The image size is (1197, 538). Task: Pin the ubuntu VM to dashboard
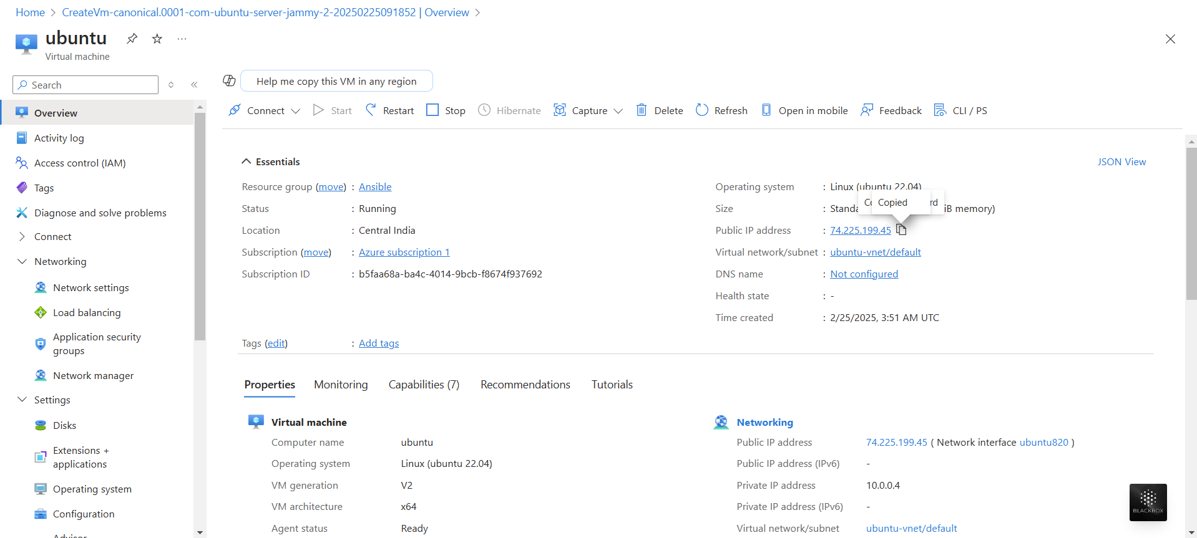coord(132,39)
